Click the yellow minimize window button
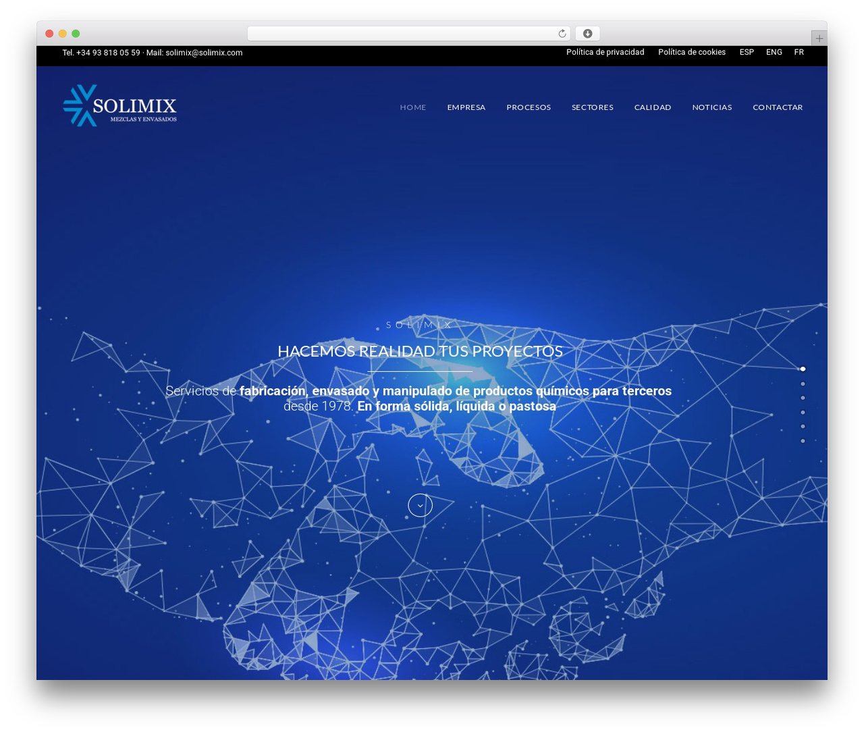864x732 pixels. click(62, 34)
